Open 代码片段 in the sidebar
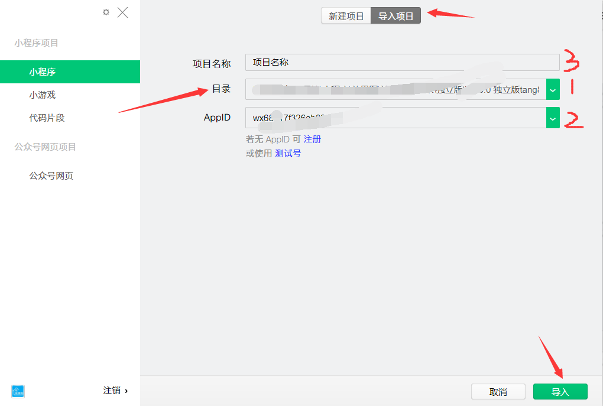 47,118
